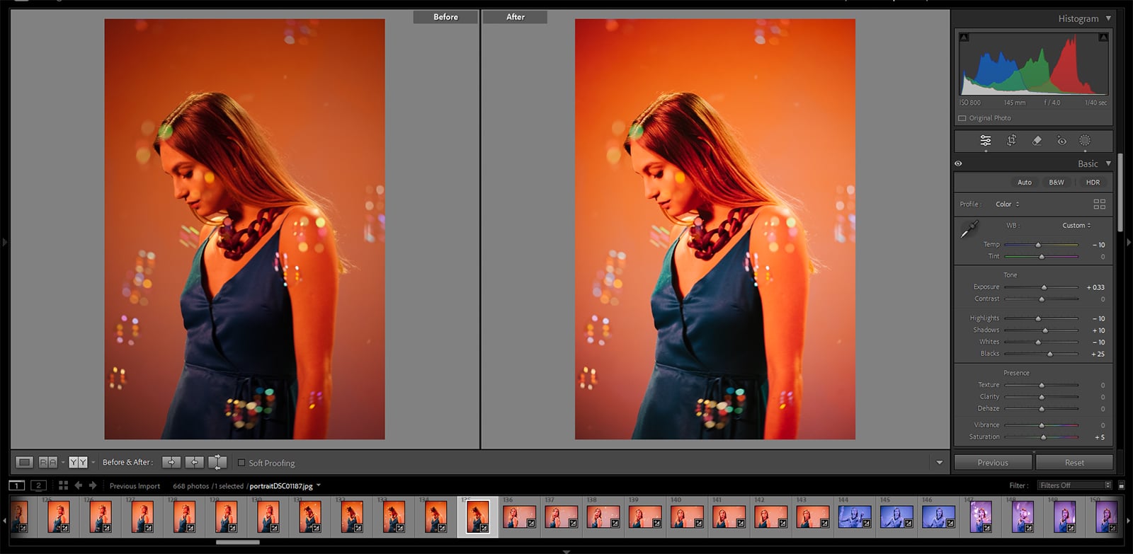The height and width of the screenshot is (554, 1133).
Task: Open the Red Eye correction tool
Action: (1061, 140)
